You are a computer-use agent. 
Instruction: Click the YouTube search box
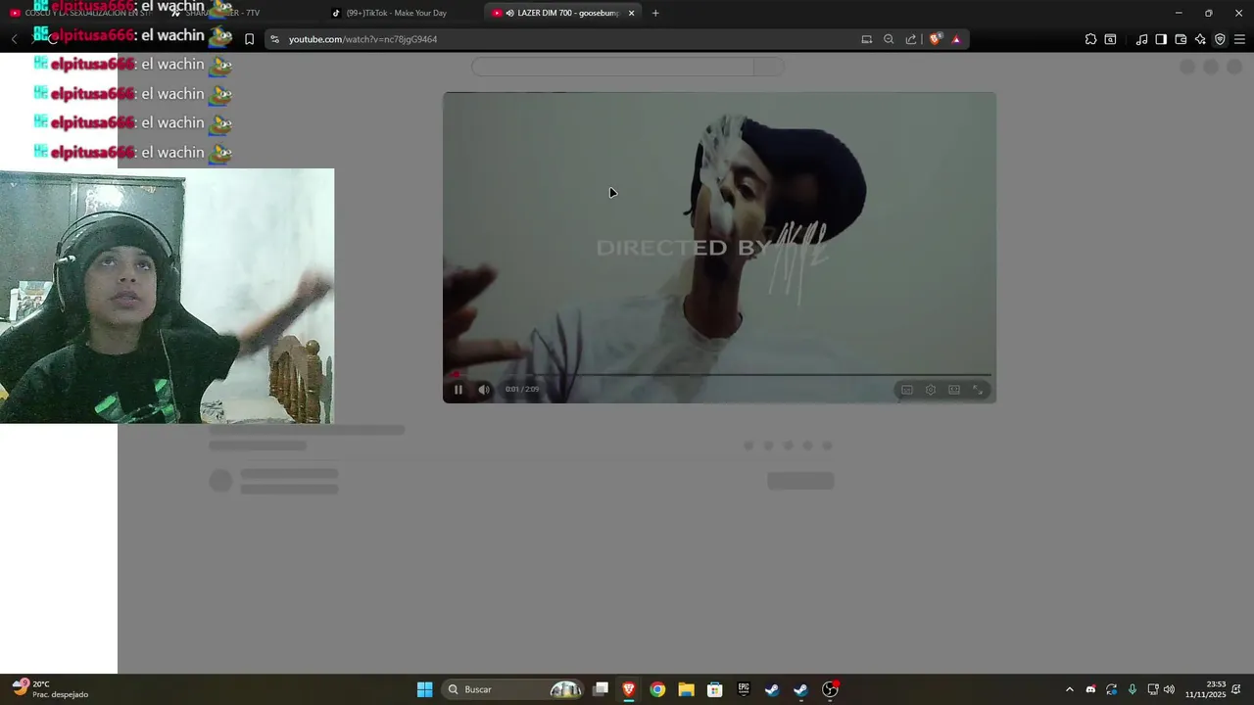point(613,67)
